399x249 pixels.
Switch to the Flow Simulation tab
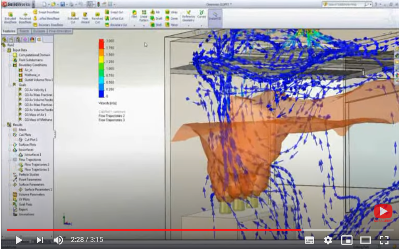60,31
